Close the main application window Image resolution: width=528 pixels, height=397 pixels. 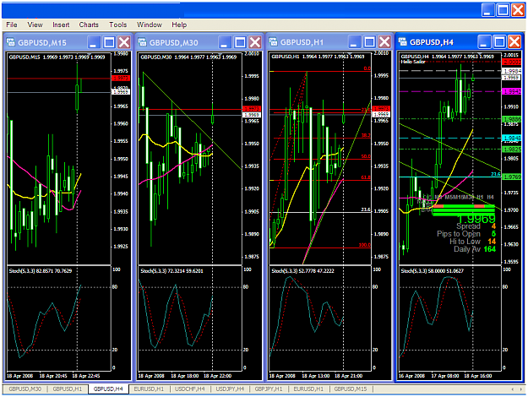(x=518, y=10)
